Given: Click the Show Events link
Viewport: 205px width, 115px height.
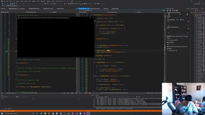Looking at the screenshot, I should click(x=173, y=40).
